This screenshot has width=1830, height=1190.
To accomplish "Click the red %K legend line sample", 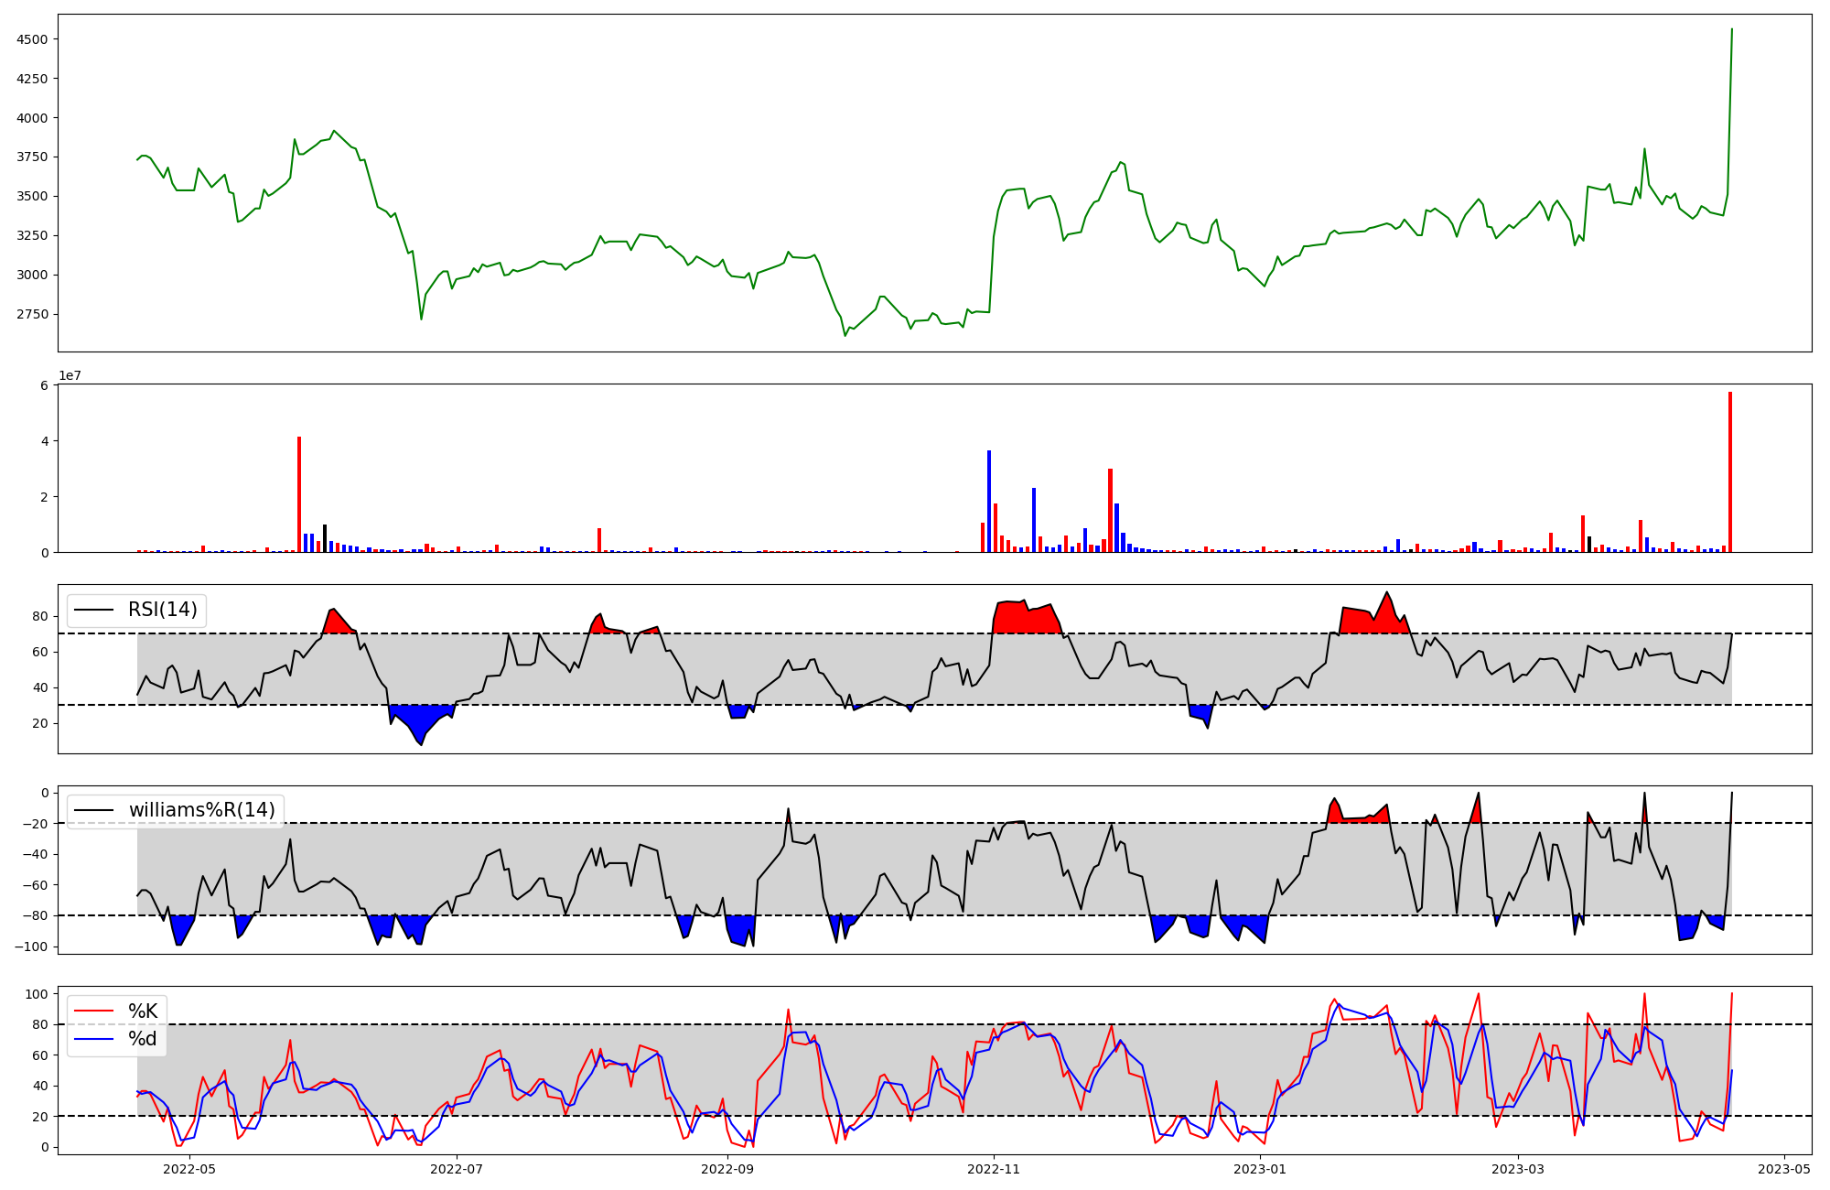I will click(94, 1011).
